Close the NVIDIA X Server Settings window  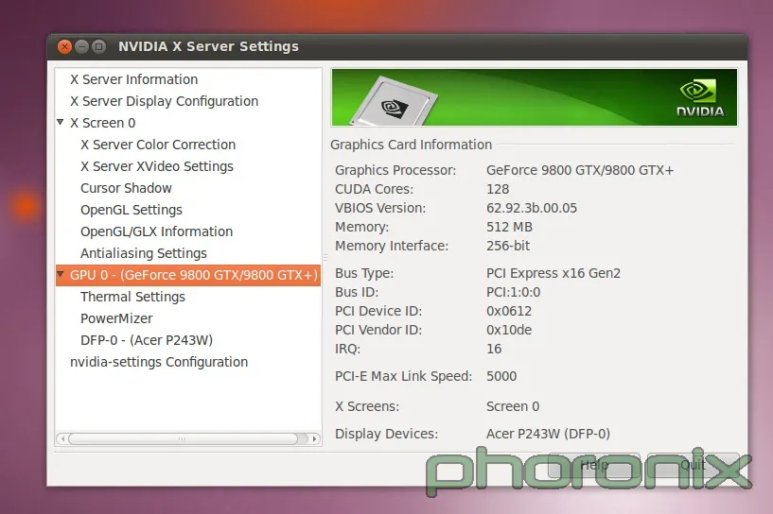click(64, 47)
